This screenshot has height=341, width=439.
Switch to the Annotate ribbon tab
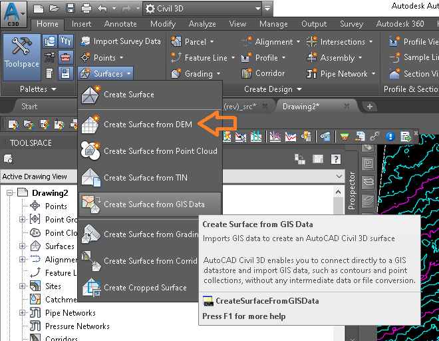pos(120,24)
